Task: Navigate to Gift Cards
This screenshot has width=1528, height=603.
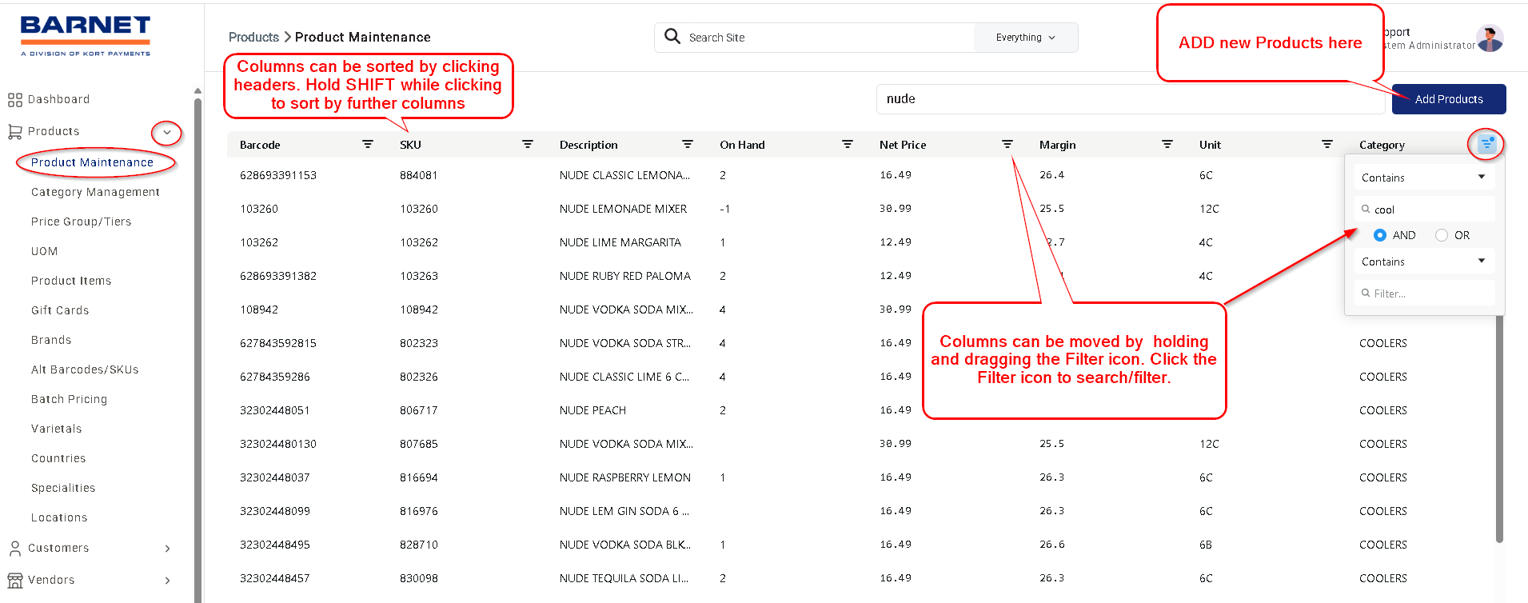Action: 60,310
